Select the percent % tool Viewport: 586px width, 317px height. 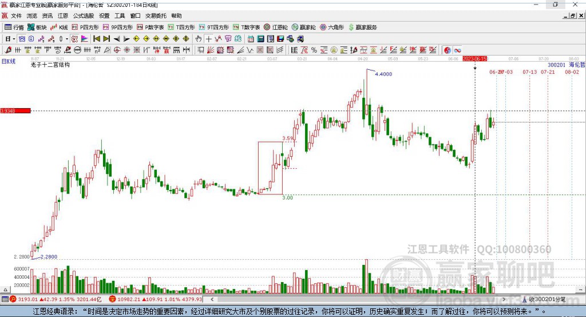[314, 50]
